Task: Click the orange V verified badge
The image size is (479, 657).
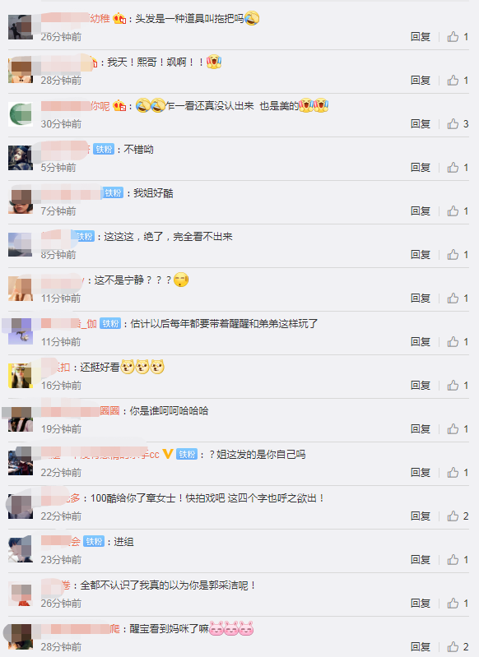Action: pos(168,454)
